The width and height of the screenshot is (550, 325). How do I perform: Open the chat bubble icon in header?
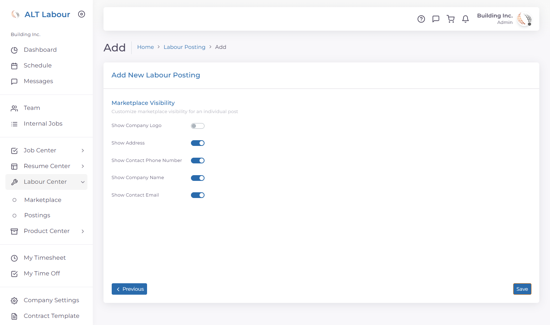[436, 19]
